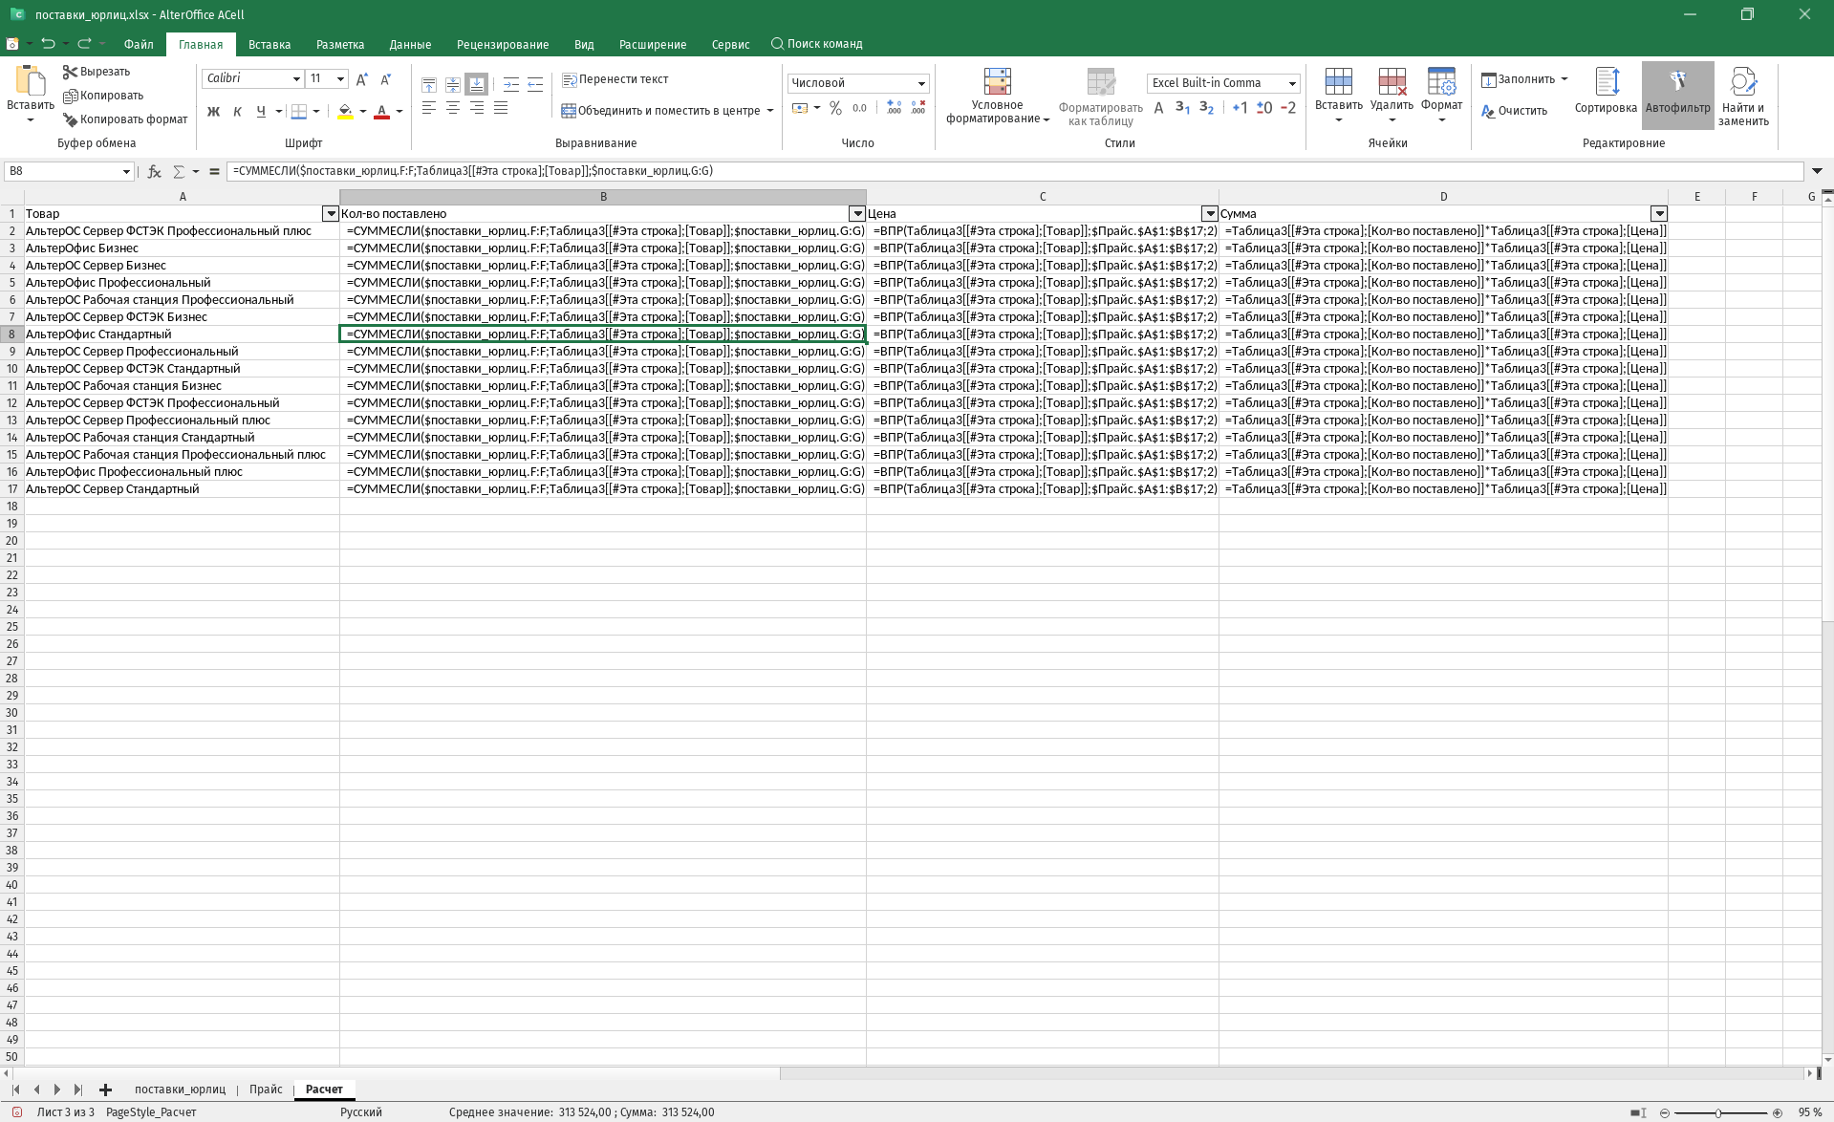Add new sheet with plus icon

tap(105, 1090)
